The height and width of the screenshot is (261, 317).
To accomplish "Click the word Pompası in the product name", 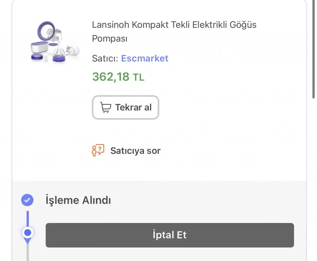I will 110,39.
